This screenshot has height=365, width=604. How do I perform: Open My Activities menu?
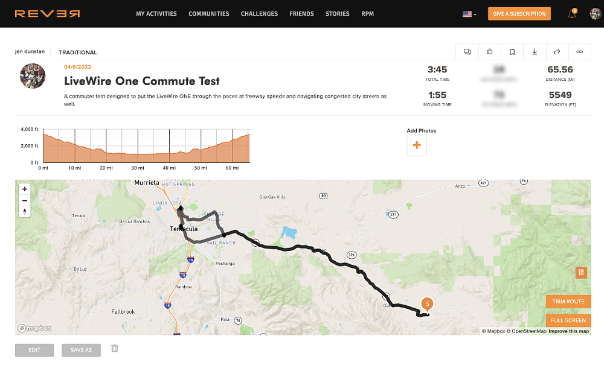(156, 14)
